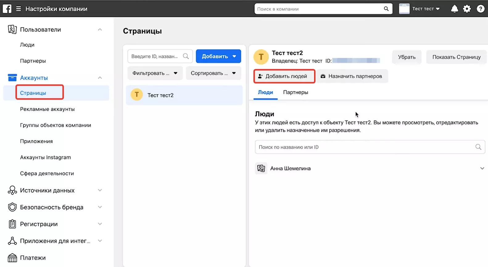Click the Безопасность бренда shield icon

click(x=12, y=207)
